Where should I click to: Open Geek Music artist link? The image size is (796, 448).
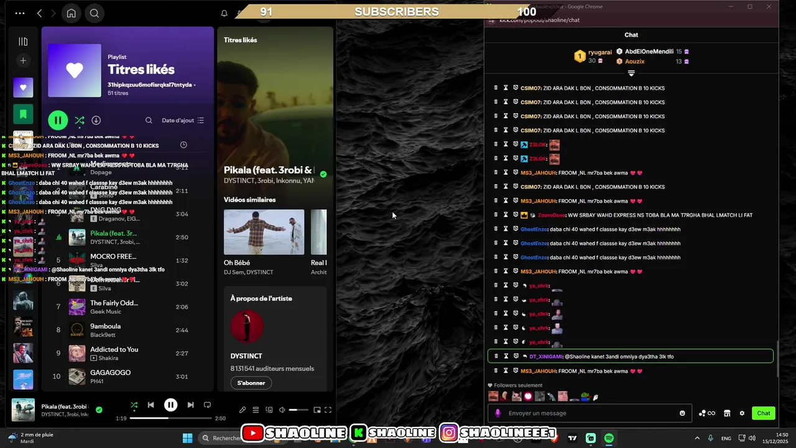[x=106, y=312]
